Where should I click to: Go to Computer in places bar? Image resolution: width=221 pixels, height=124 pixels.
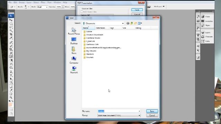74,60
